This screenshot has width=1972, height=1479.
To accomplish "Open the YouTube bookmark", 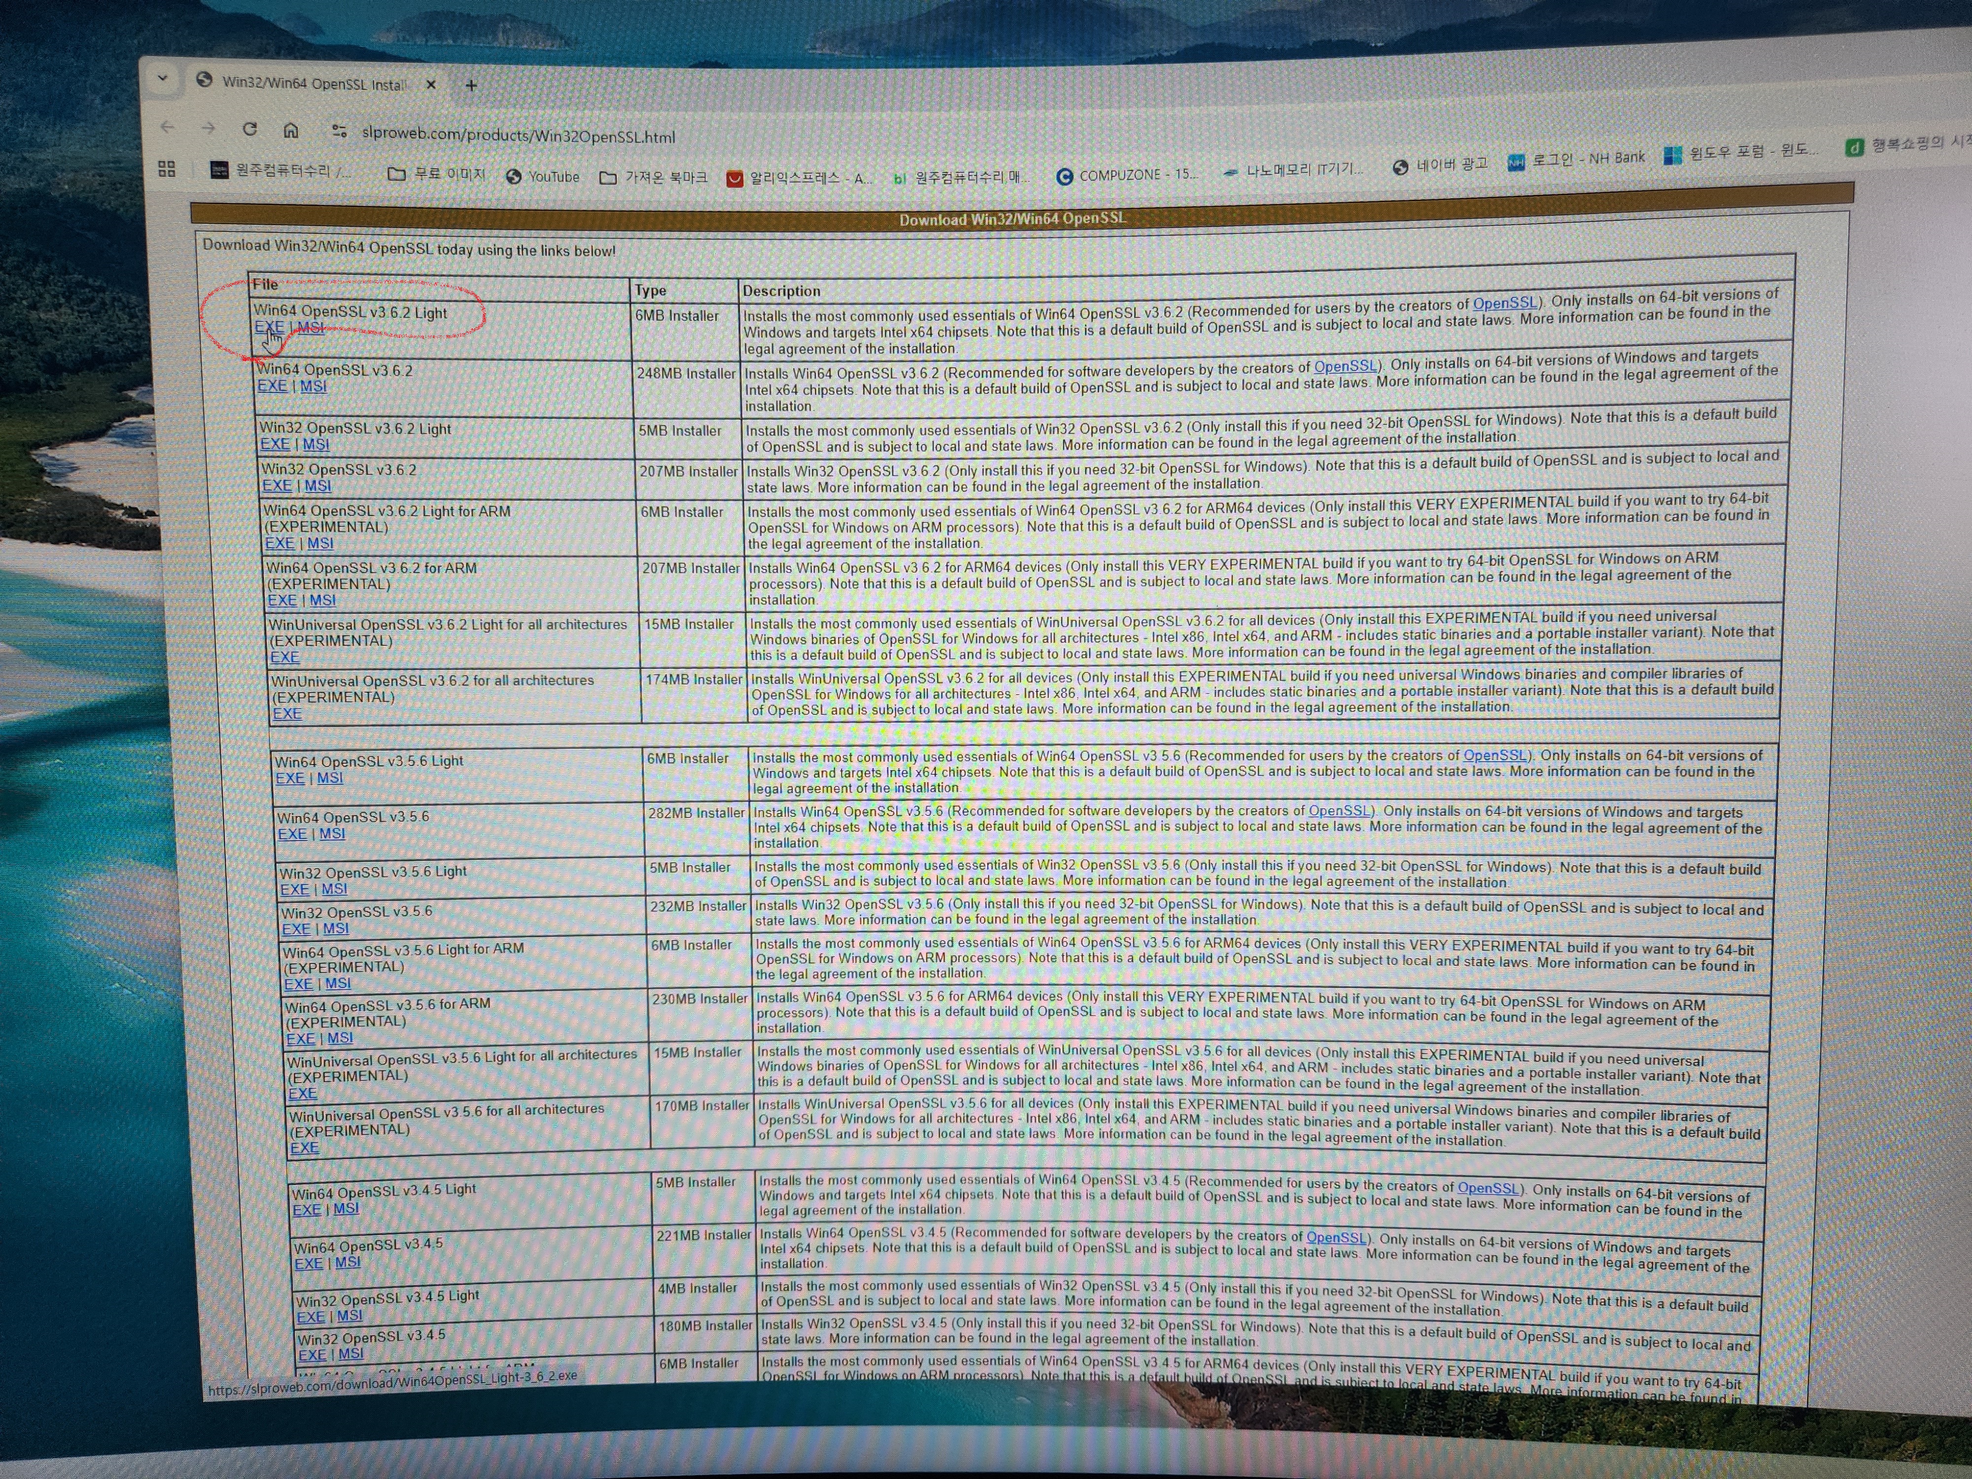I will click(x=543, y=176).
